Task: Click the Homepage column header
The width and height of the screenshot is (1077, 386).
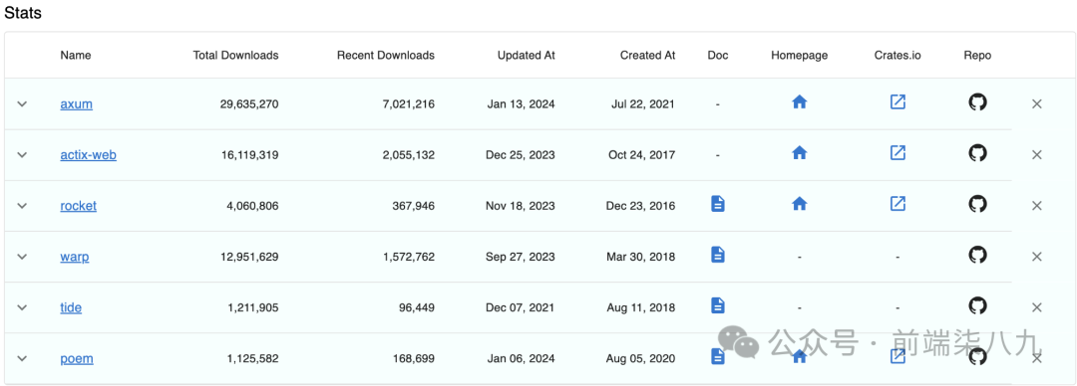Action: tap(800, 55)
